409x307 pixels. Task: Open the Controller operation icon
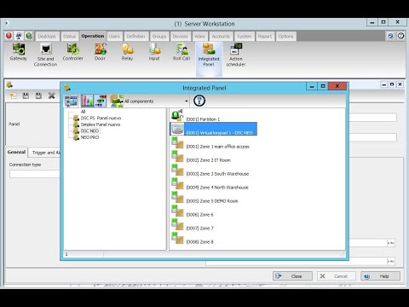[x=73, y=52]
